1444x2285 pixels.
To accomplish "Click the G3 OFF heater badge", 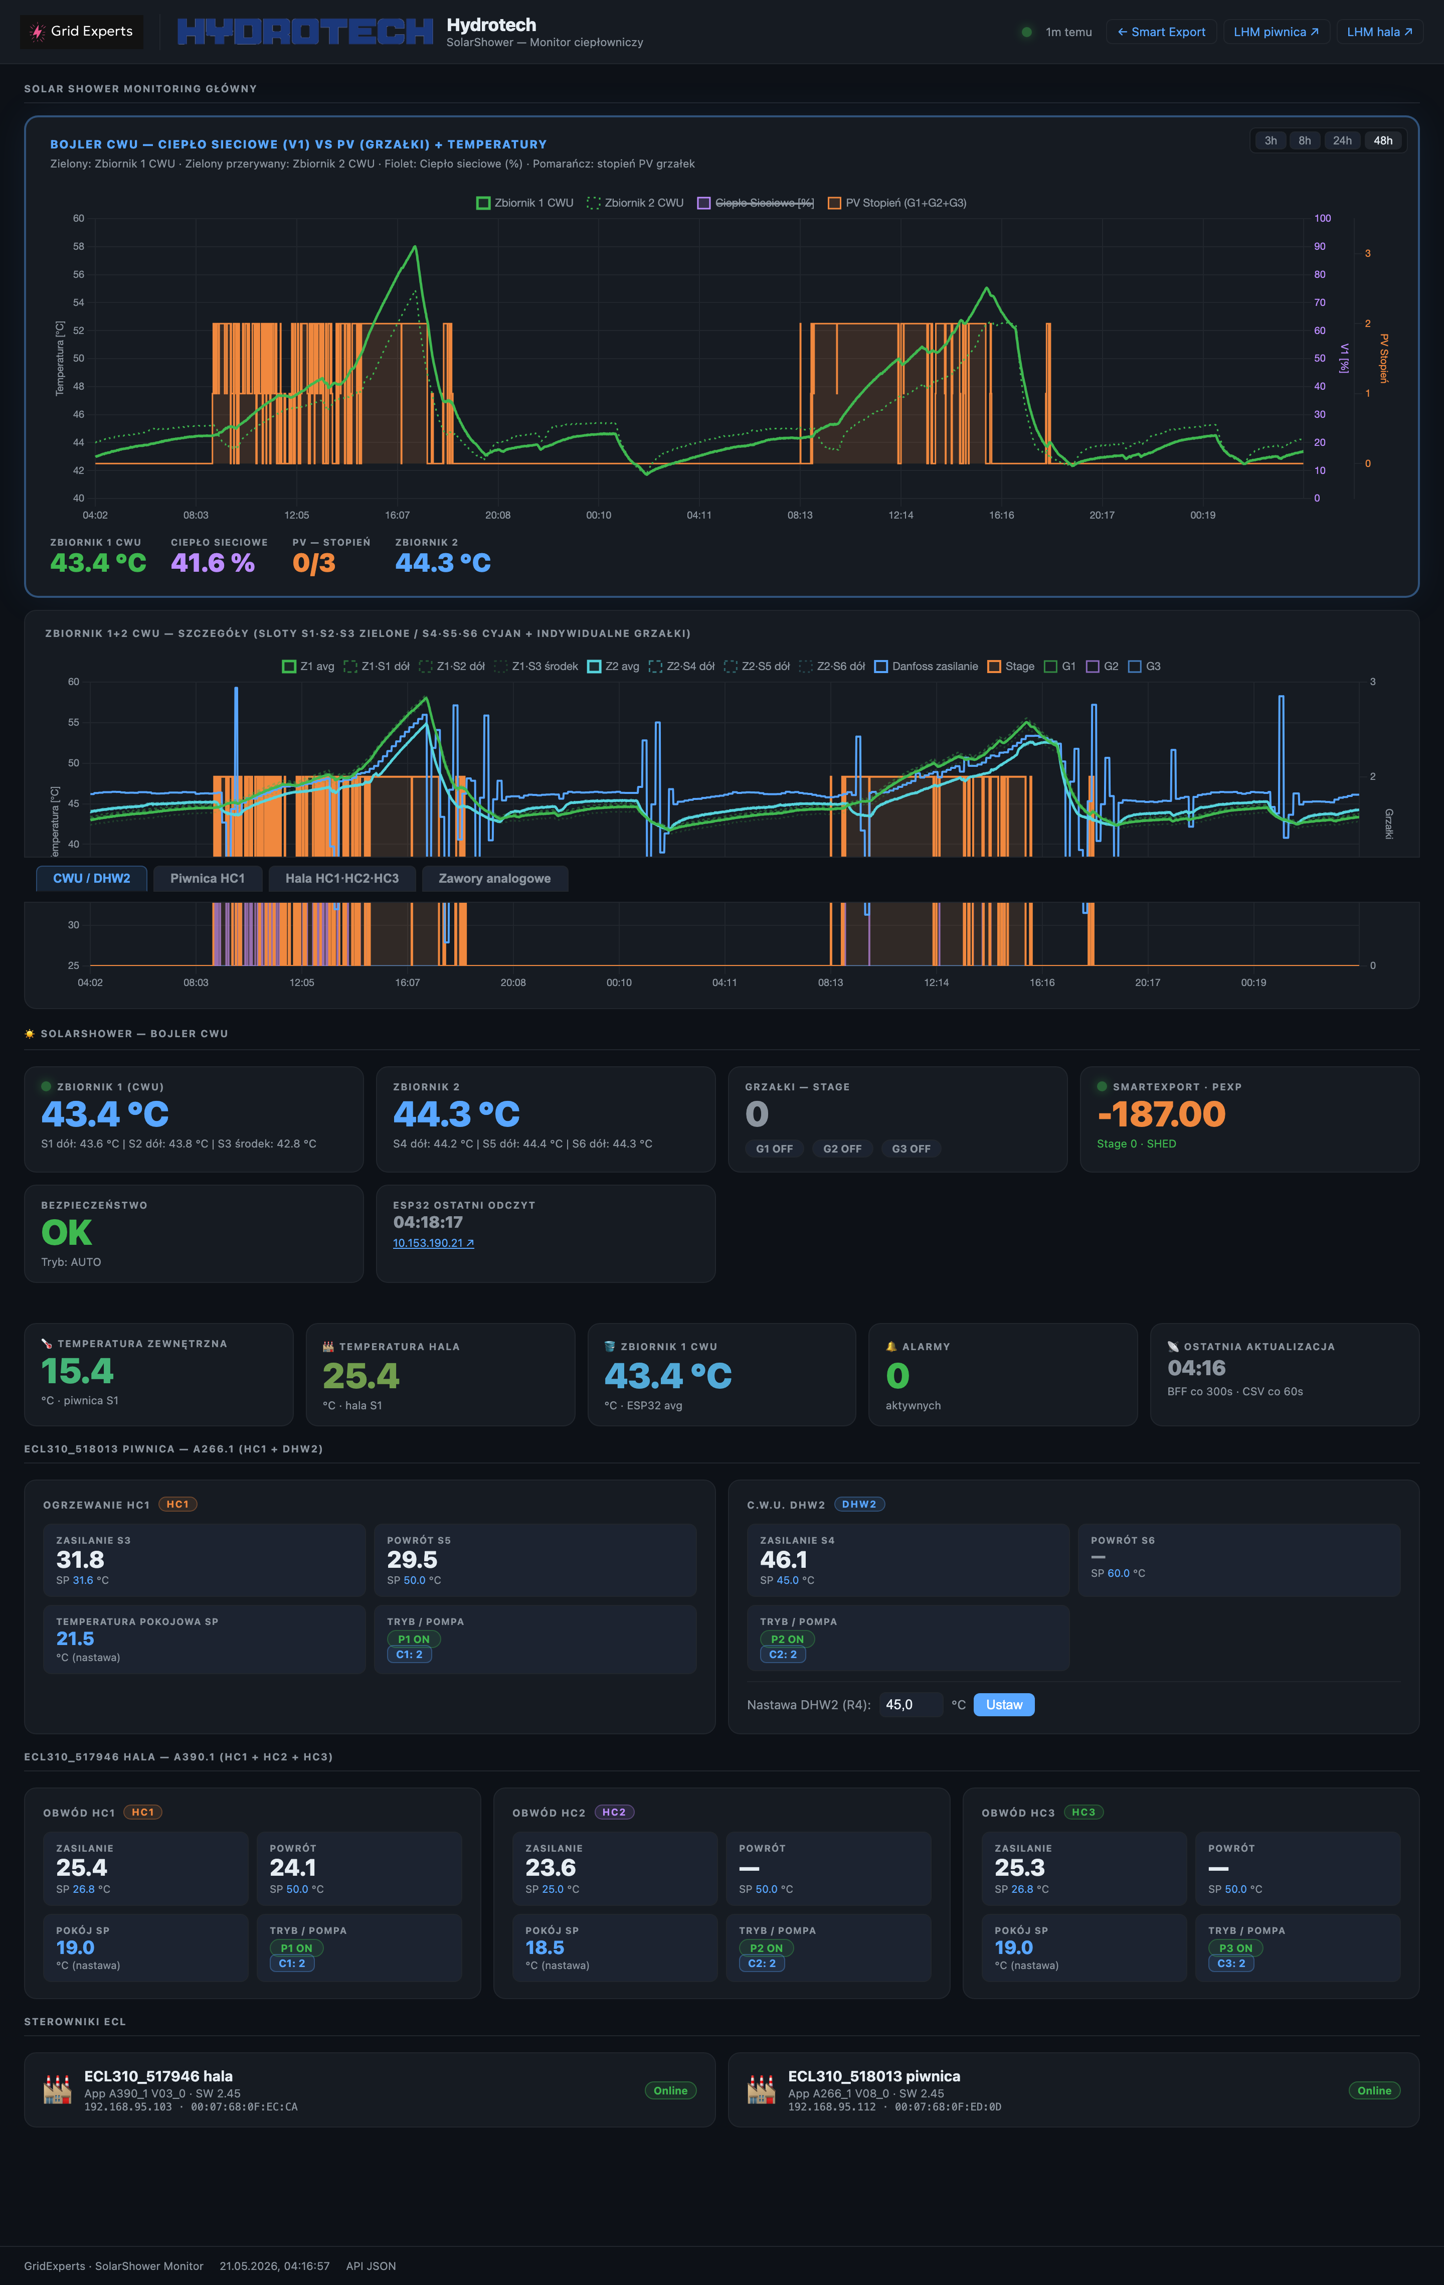I will [911, 1148].
